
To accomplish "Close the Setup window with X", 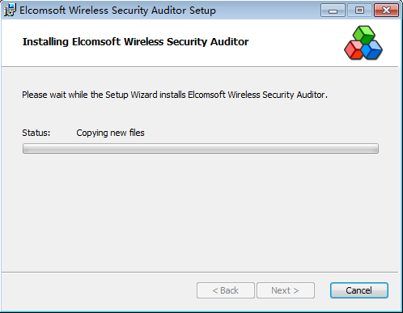I will pyautogui.click(x=386, y=11).
